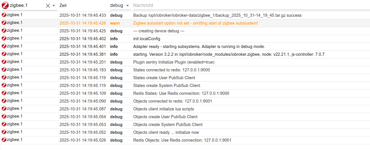370x150 pixels.
Task: Select 'States create System PubSub Client' message
Action: 167,86
